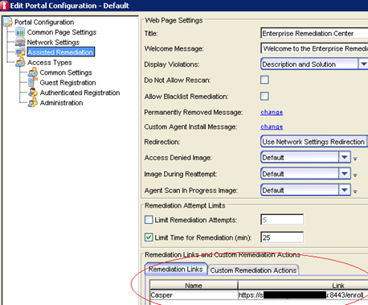The image size is (368, 305).
Task: Click change link for Custom Agent Install Message
Action: tap(272, 126)
